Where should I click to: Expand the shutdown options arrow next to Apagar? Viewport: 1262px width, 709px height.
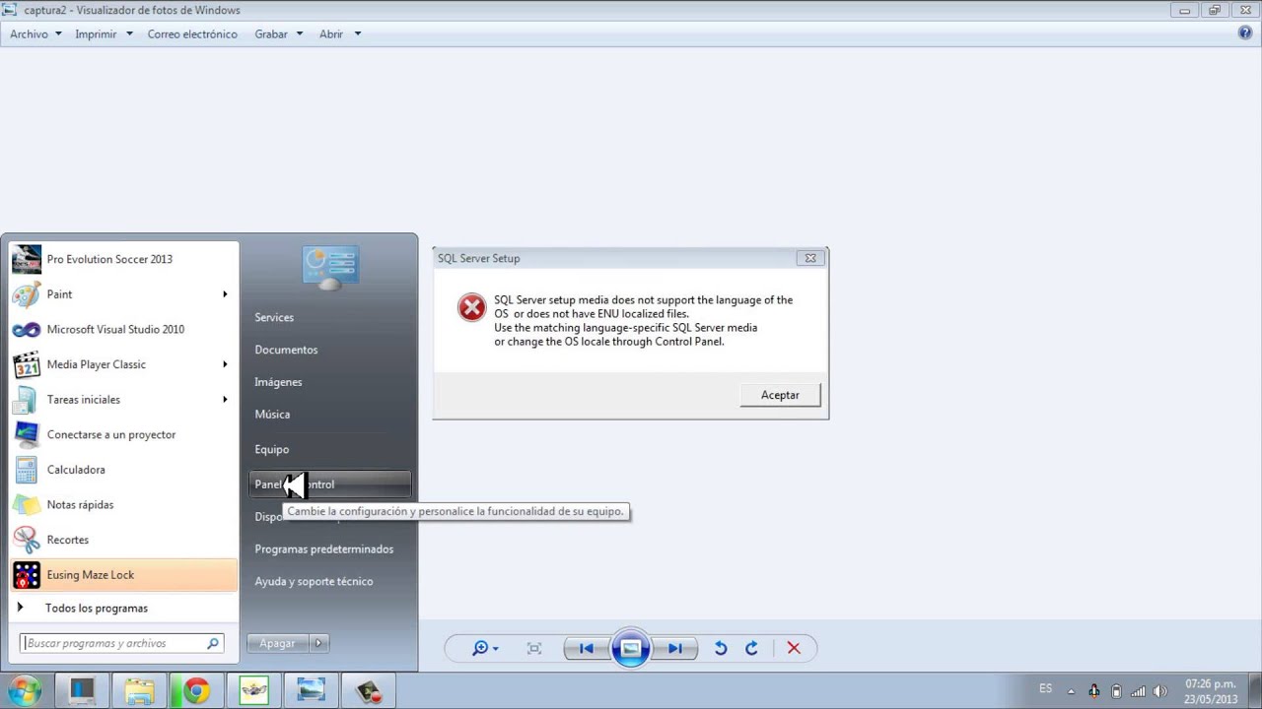(317, 643)
